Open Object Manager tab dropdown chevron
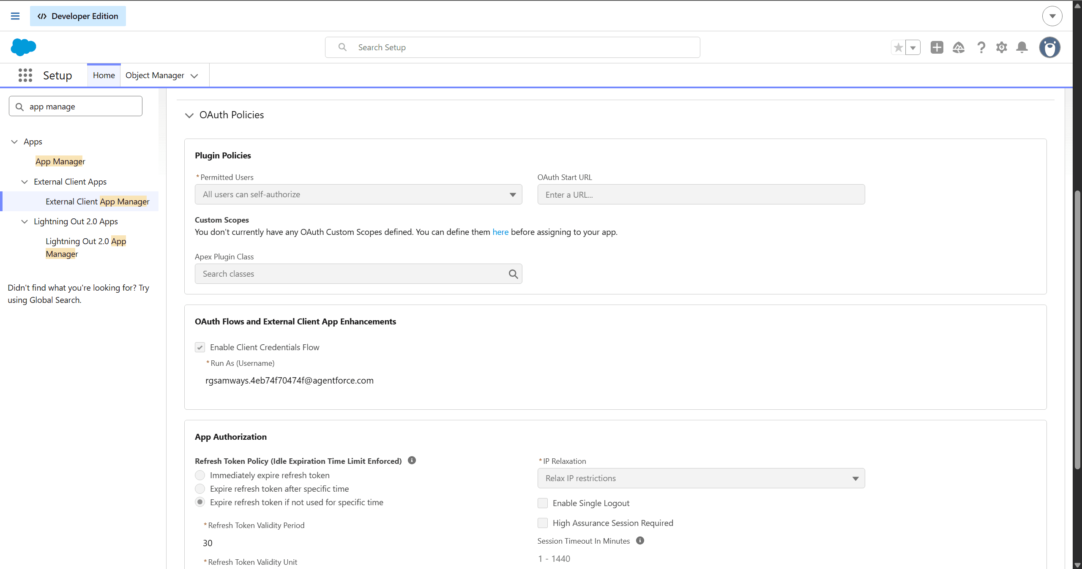This screenshot has width=1082, height=569. pyautogui.click(x=194, y=76)
